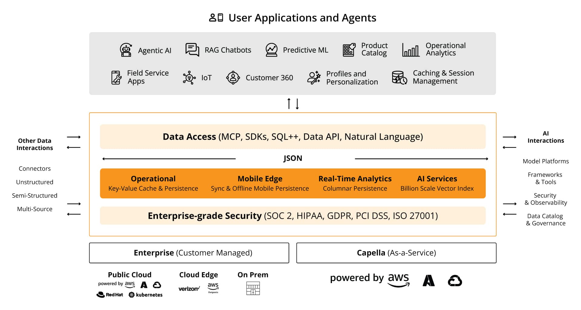Viewport: 581px width, 310px height.
Task: Click the On Prem building icon
Action: pyautogui.click(x=253, y=288)
